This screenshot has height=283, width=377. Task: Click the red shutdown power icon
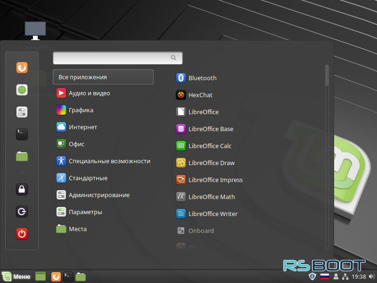[22, 233]
